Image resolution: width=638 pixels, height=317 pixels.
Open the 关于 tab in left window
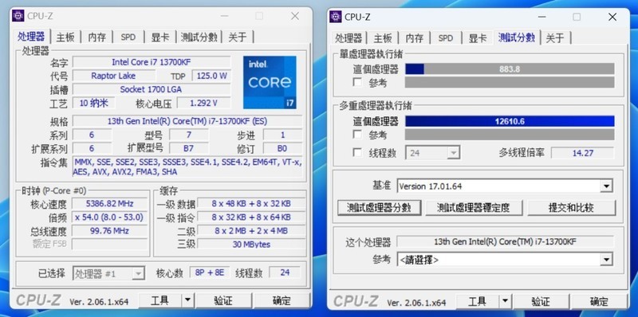coord(238,37)
